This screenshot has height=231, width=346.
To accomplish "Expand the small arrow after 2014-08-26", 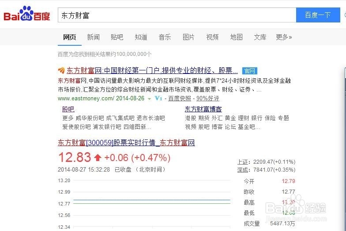I will click(x=149, y=99).
